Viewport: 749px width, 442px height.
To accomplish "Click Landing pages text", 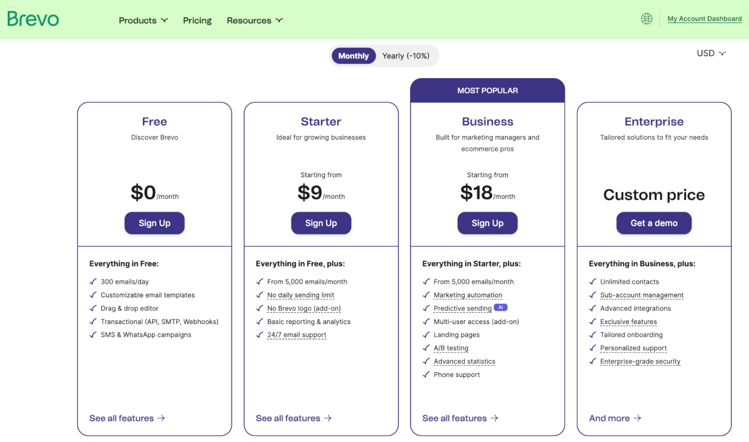I will (x=457, y=335).
